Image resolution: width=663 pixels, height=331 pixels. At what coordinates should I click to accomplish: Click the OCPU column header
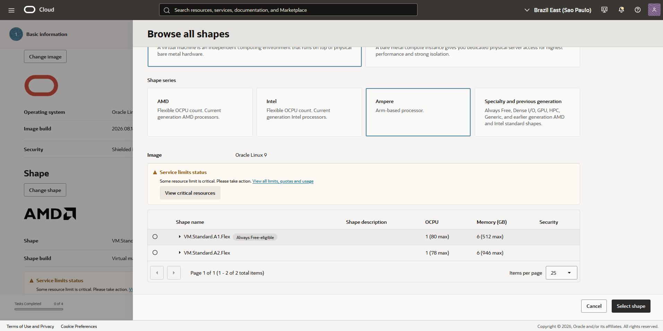click(432, 222)
